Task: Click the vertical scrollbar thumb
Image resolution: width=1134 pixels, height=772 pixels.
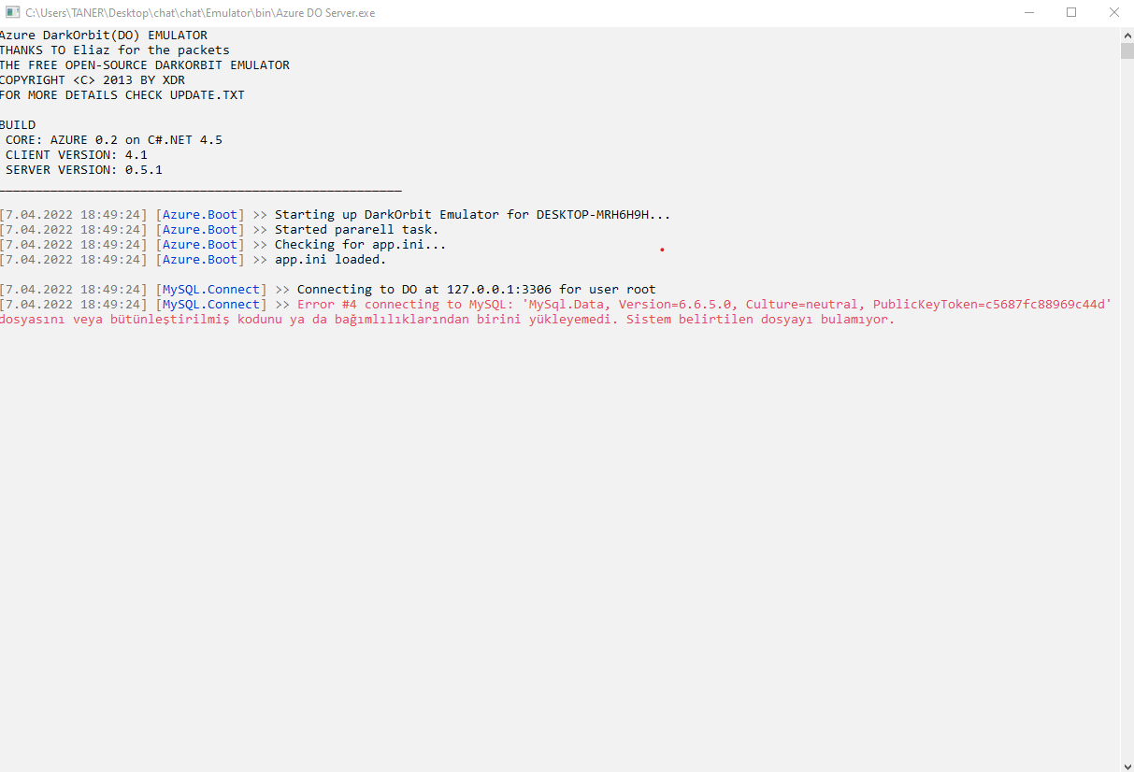Action: click(x=1127, y=50)
